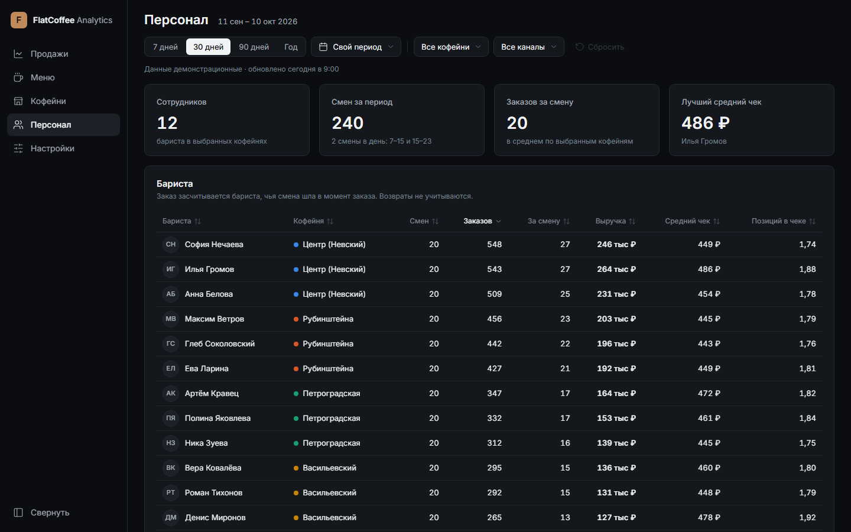
Task: Click barista name Анна Белова
Action: 209,294
